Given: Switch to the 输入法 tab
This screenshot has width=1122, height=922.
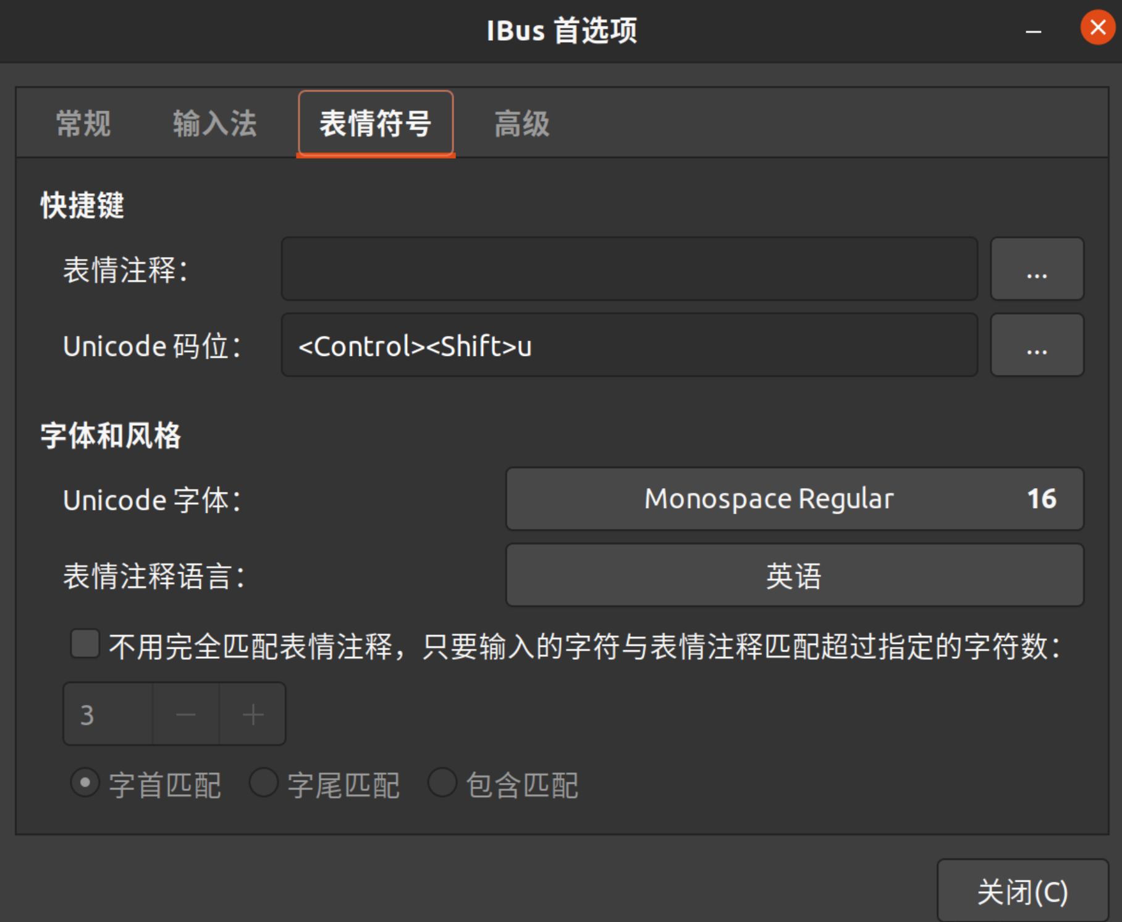Looking at the screenshot, I should click(214, 124).
